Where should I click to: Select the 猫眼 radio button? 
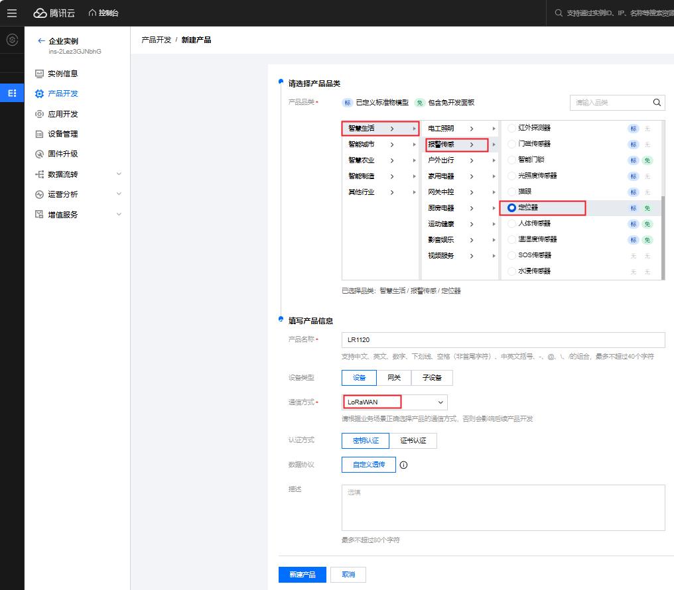point(511,192)
